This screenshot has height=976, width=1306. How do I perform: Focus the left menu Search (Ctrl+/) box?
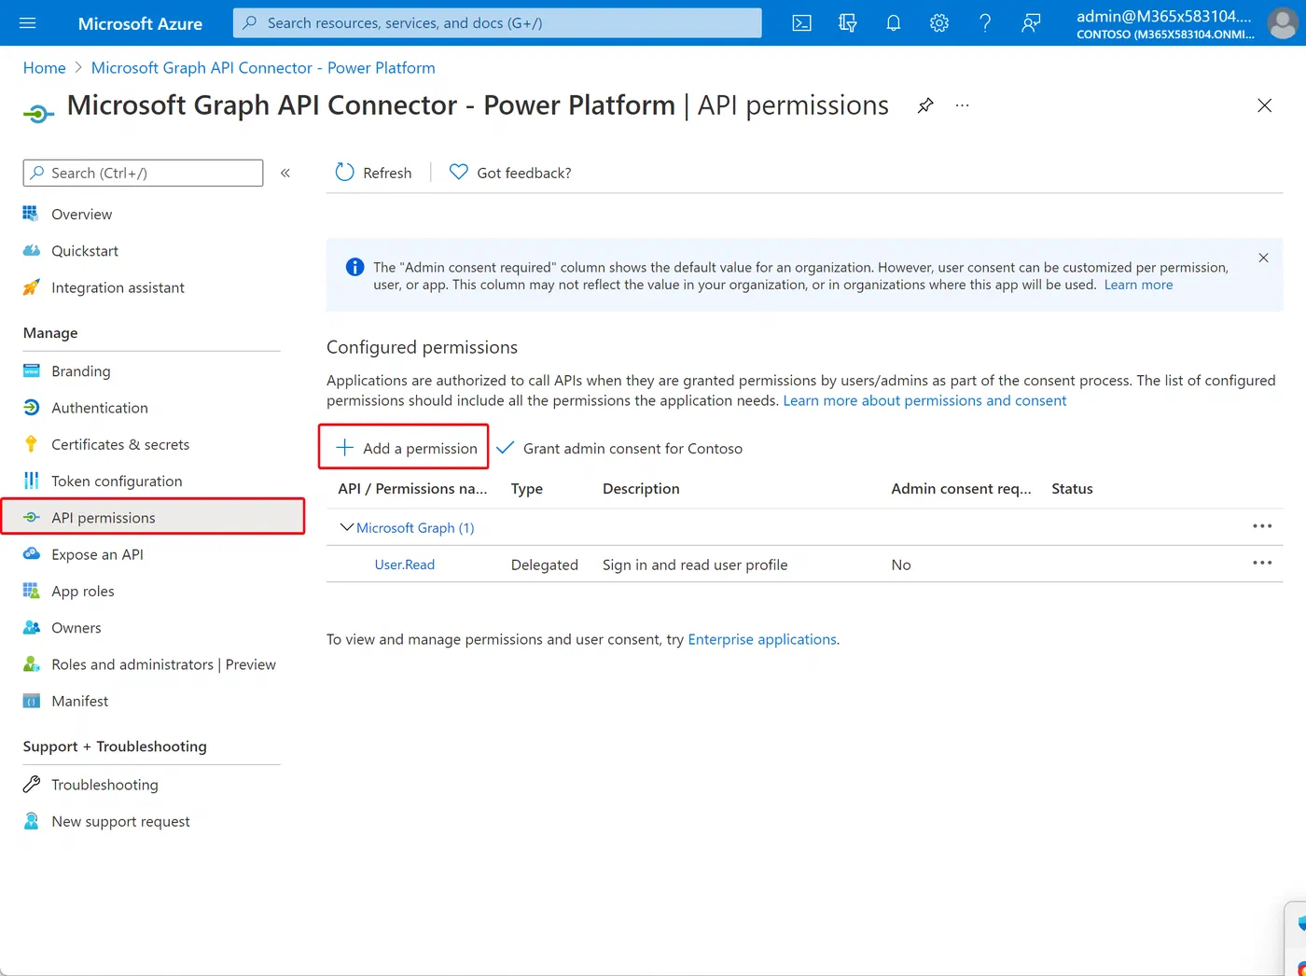coord(143,173)
